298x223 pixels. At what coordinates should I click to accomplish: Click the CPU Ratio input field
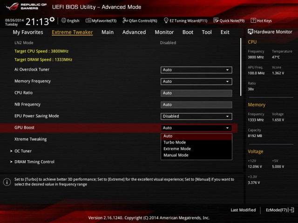tap(196, 93)
